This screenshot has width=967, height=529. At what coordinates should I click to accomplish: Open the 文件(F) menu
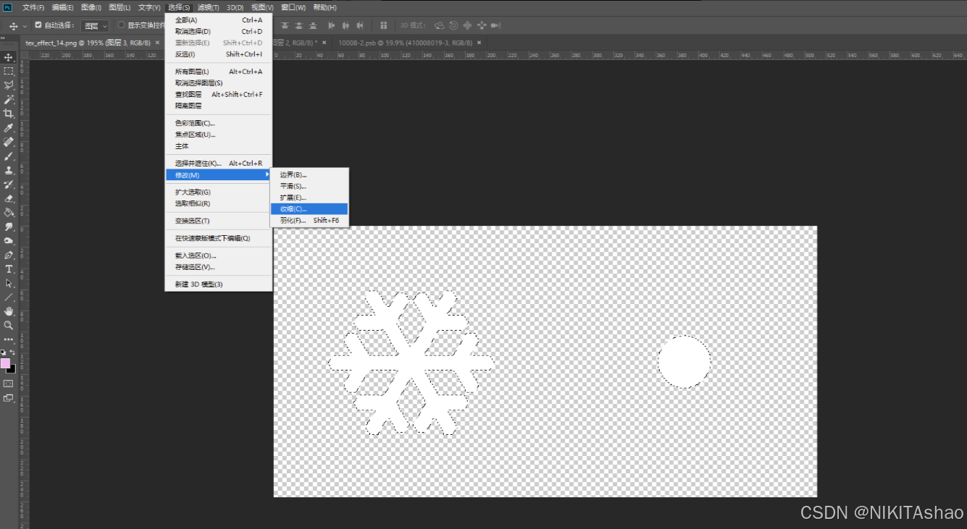coord(33,7)
